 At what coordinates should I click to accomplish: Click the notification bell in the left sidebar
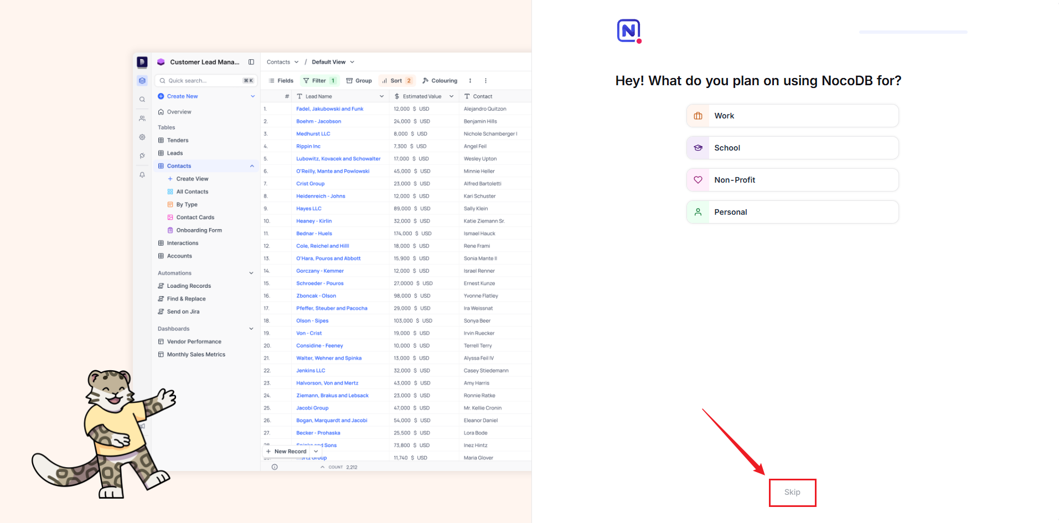pyautogui.click(x=142, y=175)
